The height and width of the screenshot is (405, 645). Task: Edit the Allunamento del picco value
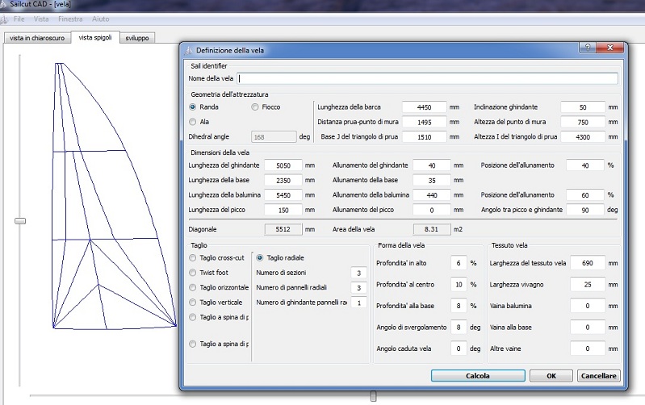coord(432,210)
